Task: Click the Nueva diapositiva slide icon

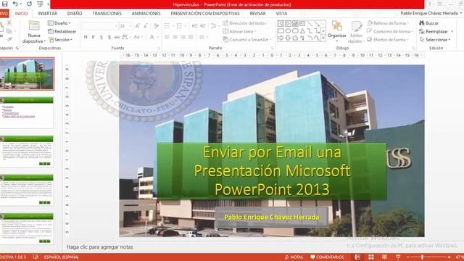Action: (x=34, y=26)
